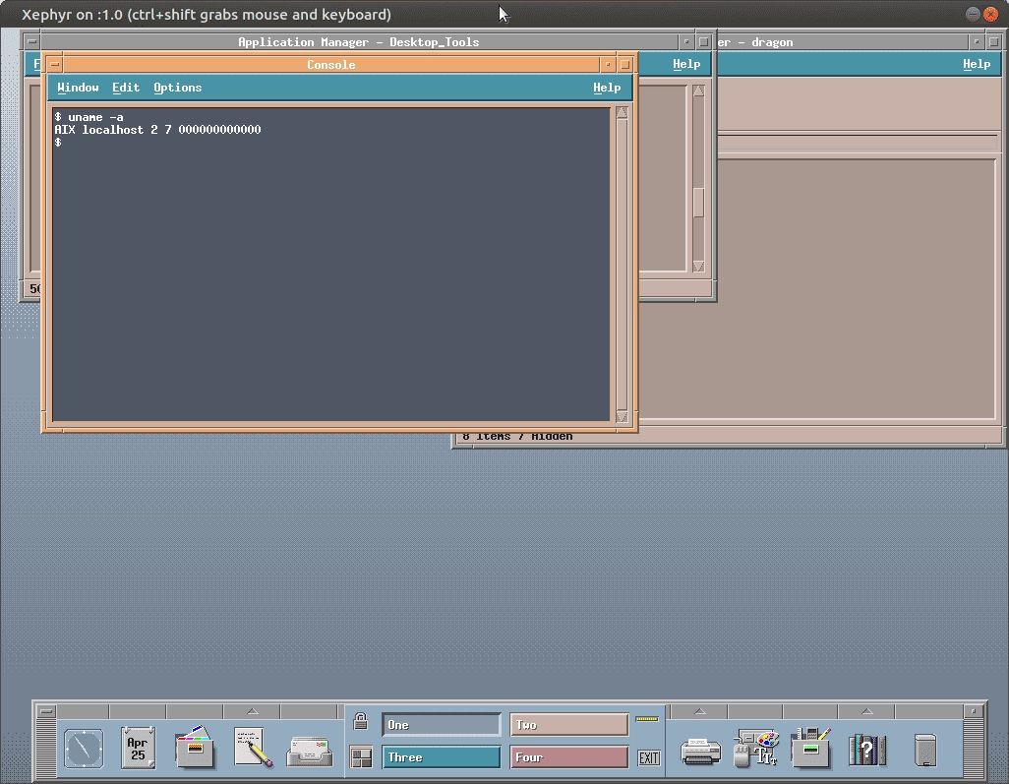Click the Console title bar
This screenshot has height=784, width=1009.
click(330, 64)
